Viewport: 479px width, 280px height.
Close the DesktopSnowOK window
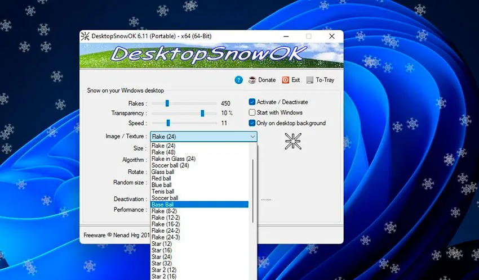(x=332, y=36)
